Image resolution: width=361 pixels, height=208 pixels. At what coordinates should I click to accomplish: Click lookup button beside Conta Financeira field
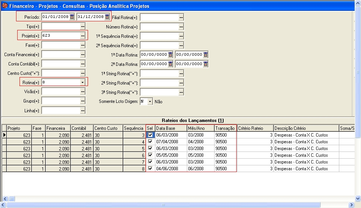point(83,55)
